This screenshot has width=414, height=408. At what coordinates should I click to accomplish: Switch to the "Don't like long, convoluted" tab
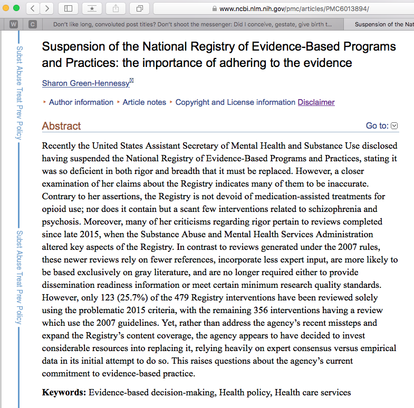tap(192, 24)
